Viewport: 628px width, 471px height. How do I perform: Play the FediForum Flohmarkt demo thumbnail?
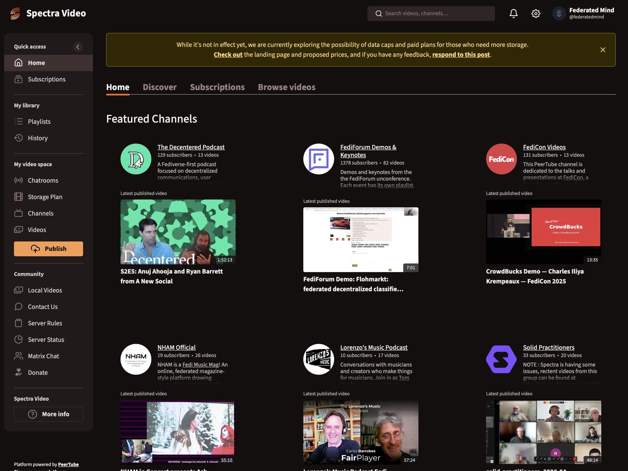361,239
